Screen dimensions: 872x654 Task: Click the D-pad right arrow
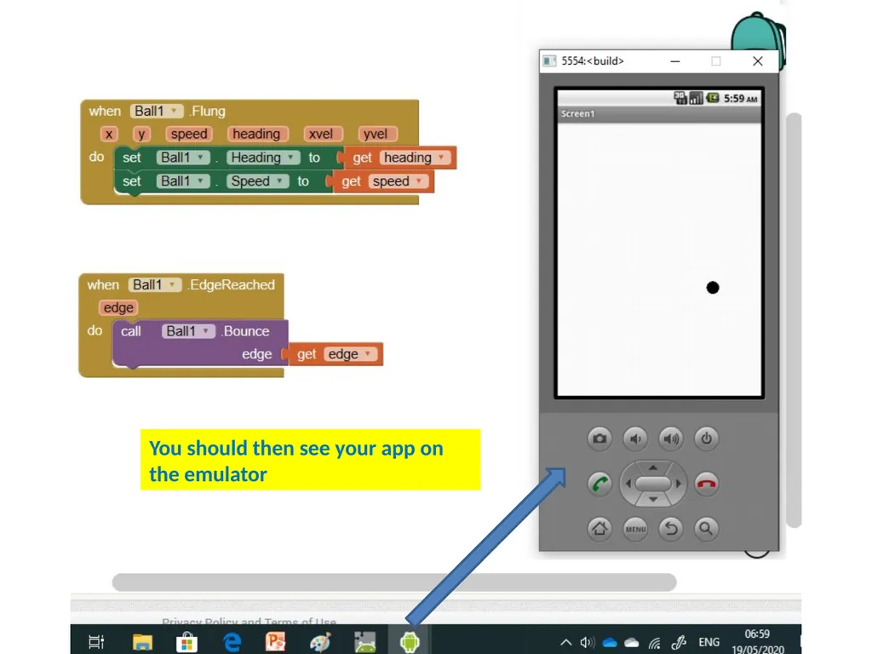point(678,484)
